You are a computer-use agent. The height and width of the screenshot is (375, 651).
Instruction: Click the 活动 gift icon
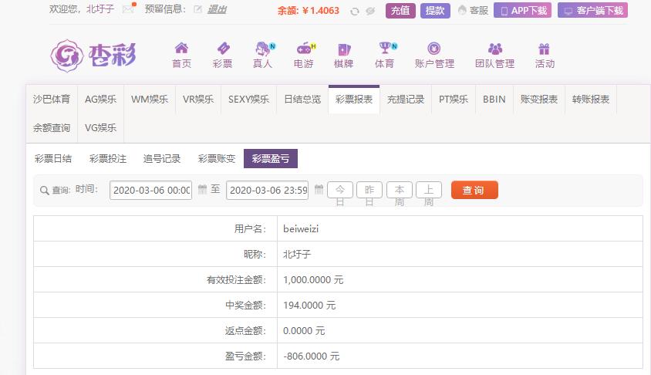545,49
